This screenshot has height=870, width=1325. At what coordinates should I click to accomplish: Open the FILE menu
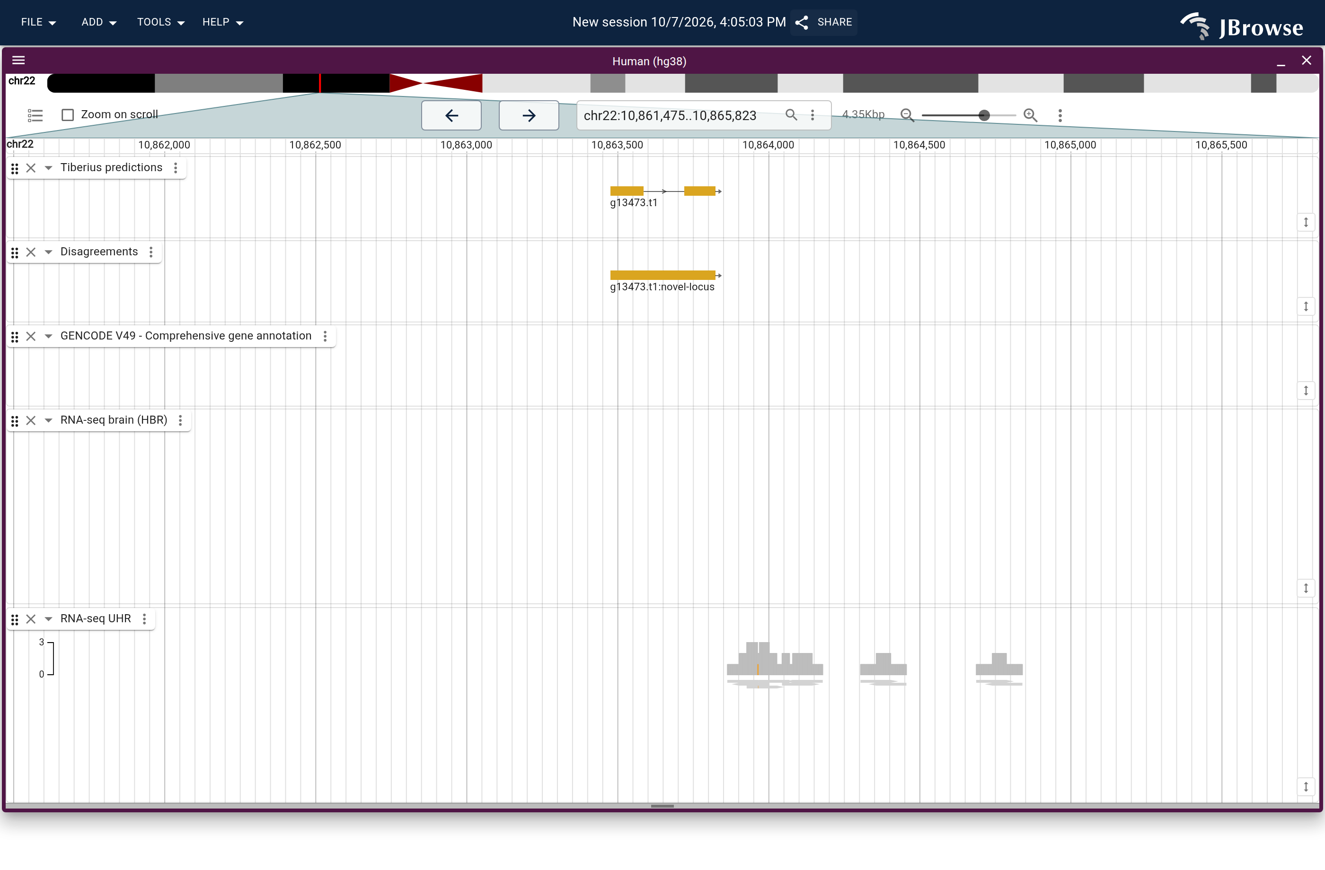[38, 22]
